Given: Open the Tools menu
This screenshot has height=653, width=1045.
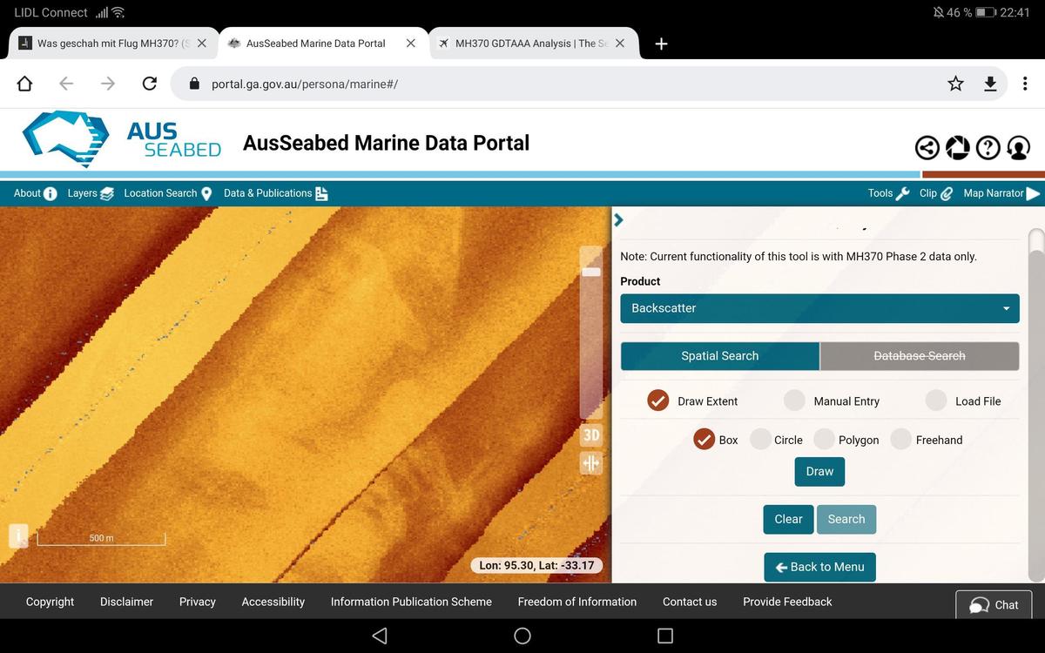Looking at the screenshot, I should (889, 193).
